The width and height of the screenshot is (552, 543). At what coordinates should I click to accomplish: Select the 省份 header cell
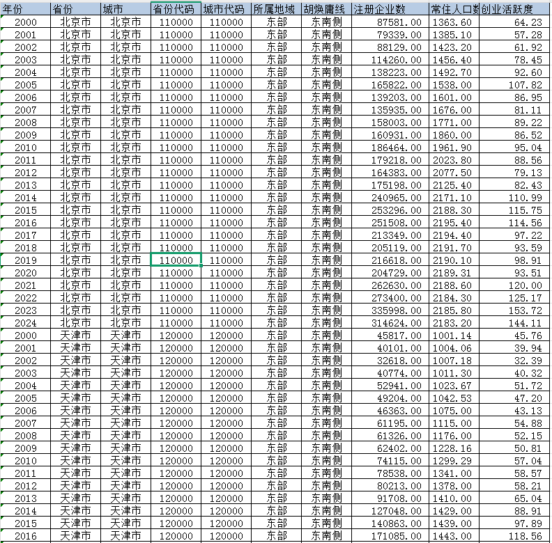point(75,9)
